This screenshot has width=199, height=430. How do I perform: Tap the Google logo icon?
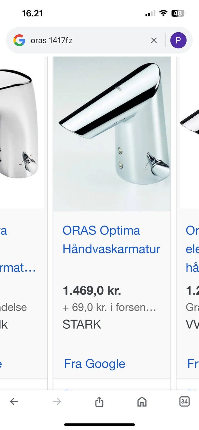click(19, 40)
